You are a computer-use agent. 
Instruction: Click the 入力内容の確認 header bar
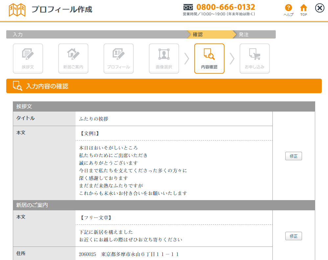164,86
